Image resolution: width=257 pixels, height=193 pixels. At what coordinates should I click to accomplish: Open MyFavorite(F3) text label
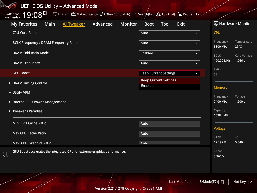(87, 14)
